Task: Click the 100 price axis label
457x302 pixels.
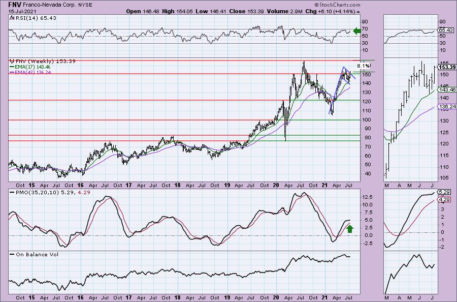Action: click(366, 119)
